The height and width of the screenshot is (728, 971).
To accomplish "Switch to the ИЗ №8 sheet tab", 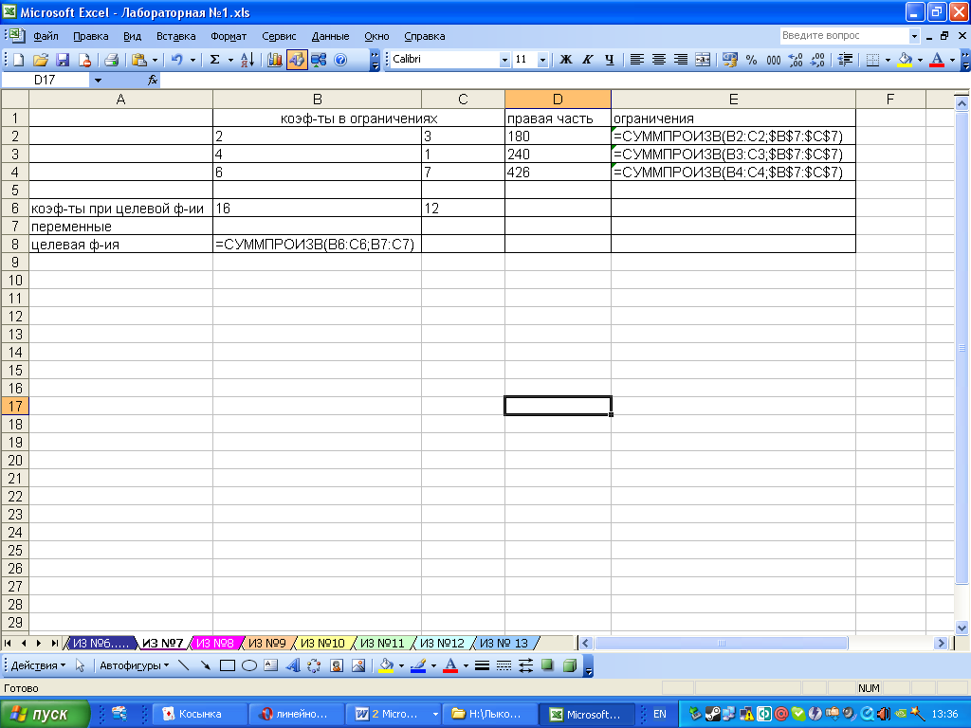I will (215, 643).
